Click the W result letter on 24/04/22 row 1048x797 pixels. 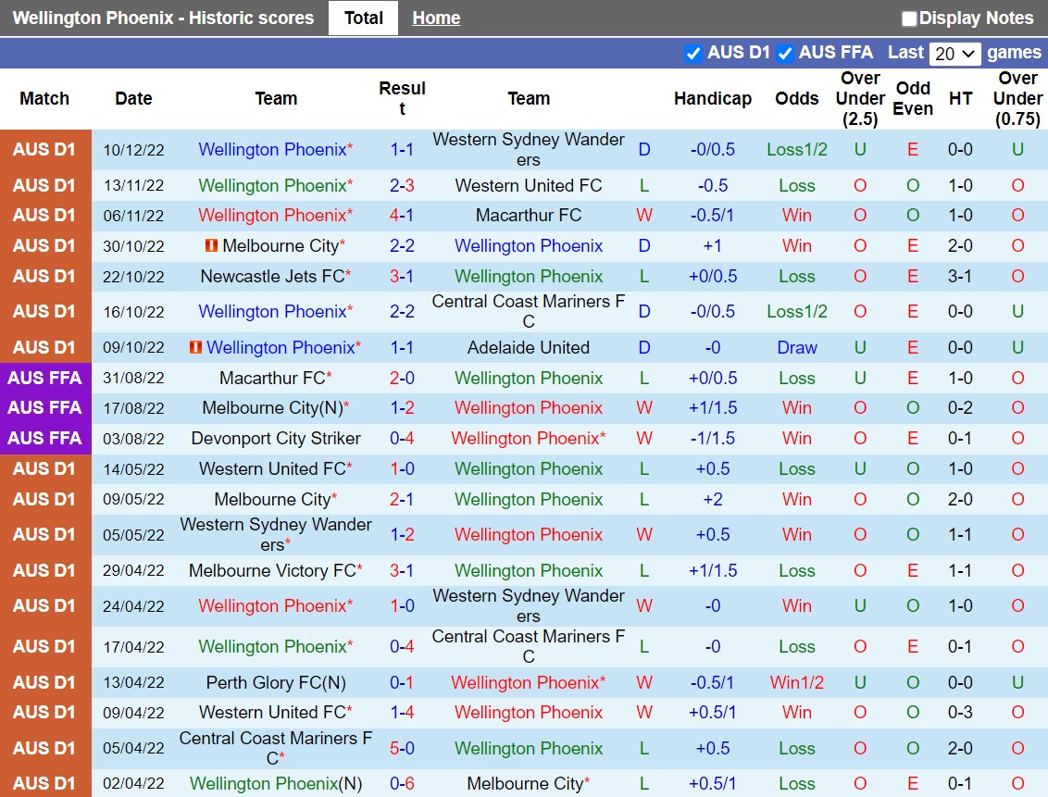coord(644,606)
